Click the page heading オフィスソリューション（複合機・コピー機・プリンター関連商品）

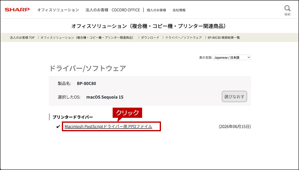tap(149, 26)
